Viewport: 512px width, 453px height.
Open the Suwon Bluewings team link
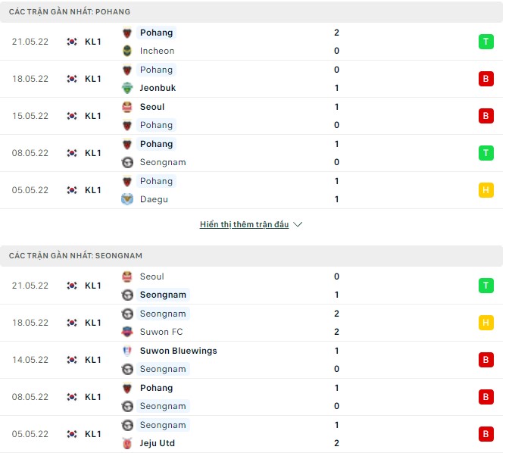[178, 351]
